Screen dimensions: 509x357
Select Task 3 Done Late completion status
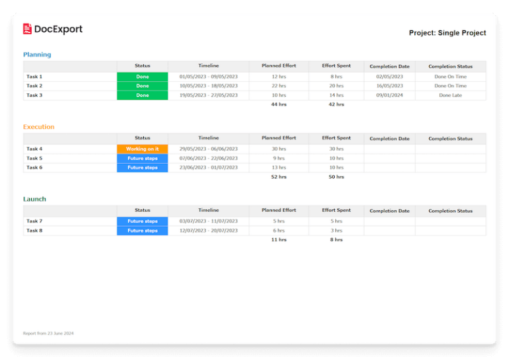[x=451, y=95]
